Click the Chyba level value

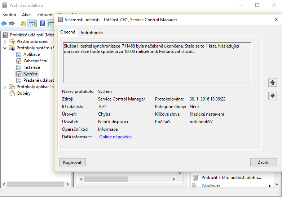point(104,114)
